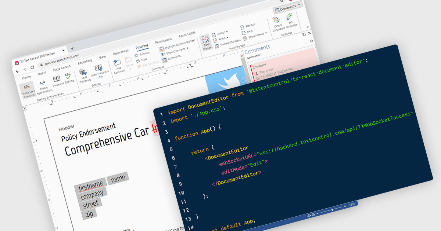Click the tab-stop selector at ruler corner
Screen dimensions: 441x231
pyautogui.click(x=25, y=109)
